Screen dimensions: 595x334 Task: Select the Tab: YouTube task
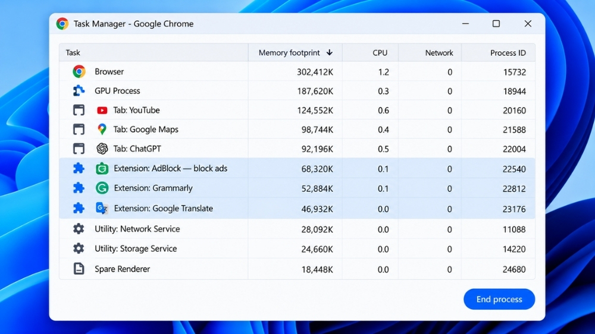[297, 110]
